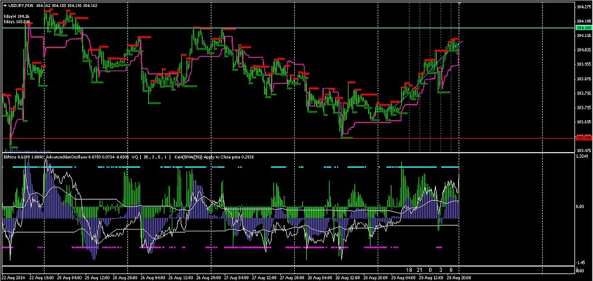
Task: Click the chart shift marker triangle at top
Action: 460,3
